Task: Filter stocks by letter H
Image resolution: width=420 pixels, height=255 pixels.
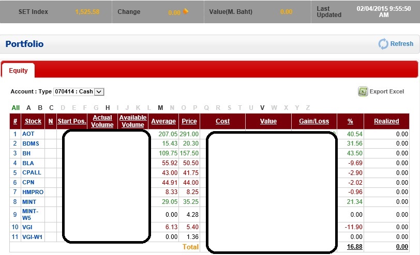Action: [x=108, y=108]
